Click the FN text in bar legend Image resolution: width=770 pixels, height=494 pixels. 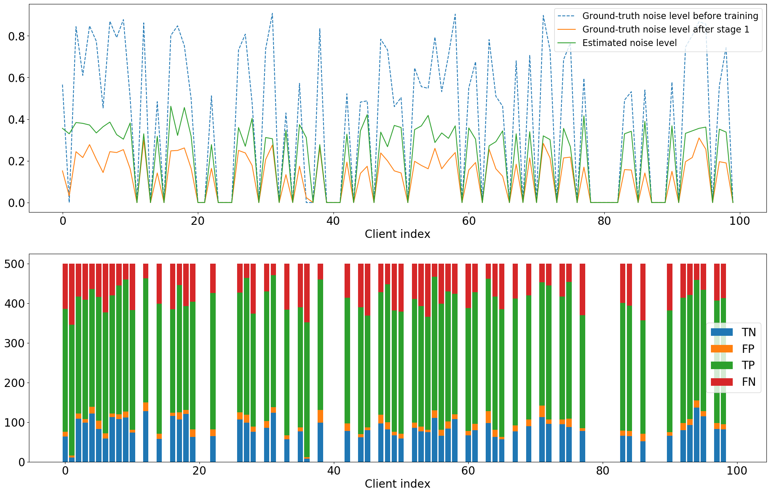pyautogui.click(x=749, y=382)
